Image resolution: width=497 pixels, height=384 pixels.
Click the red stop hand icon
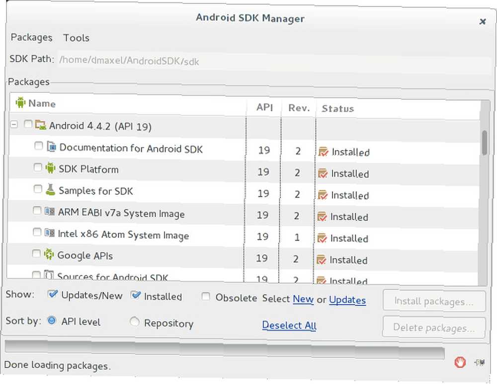pyautogui.click(x=460, y=362)
